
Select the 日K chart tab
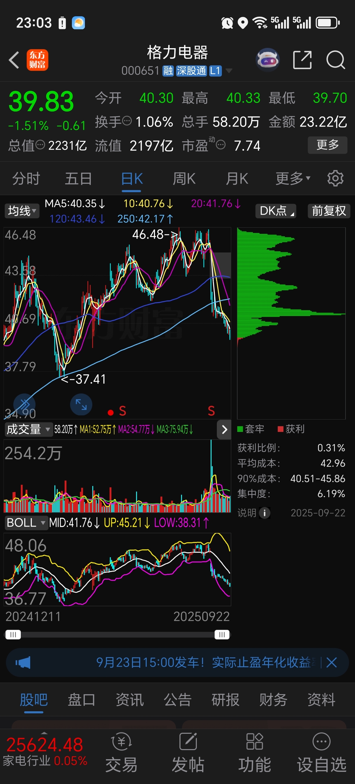pyautogui.click(x=132, y=178)
